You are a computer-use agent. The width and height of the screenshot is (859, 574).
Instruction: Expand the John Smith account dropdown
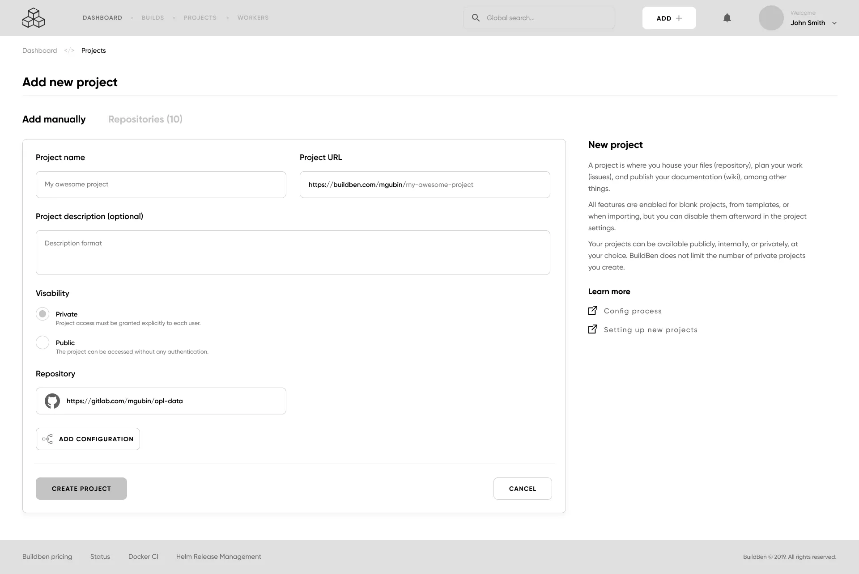coord(835,23)
